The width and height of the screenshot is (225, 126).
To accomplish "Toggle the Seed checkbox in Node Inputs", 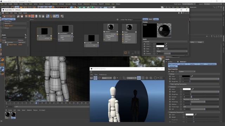I will point(154,49).
